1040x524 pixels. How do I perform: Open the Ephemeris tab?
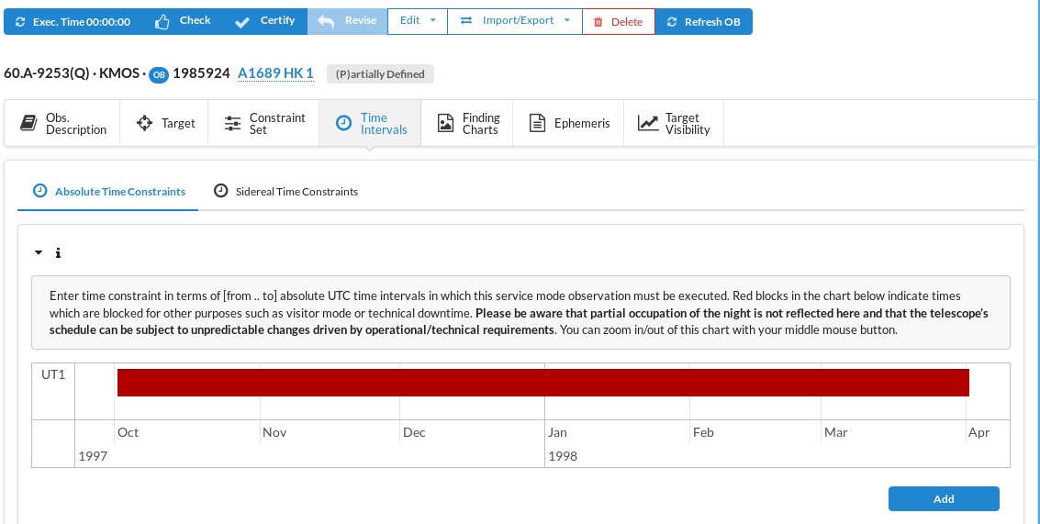tap(568, 123)
